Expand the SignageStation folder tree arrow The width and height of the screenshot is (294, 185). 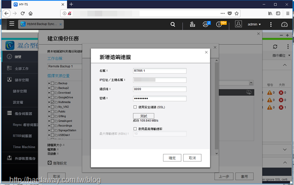49,131
